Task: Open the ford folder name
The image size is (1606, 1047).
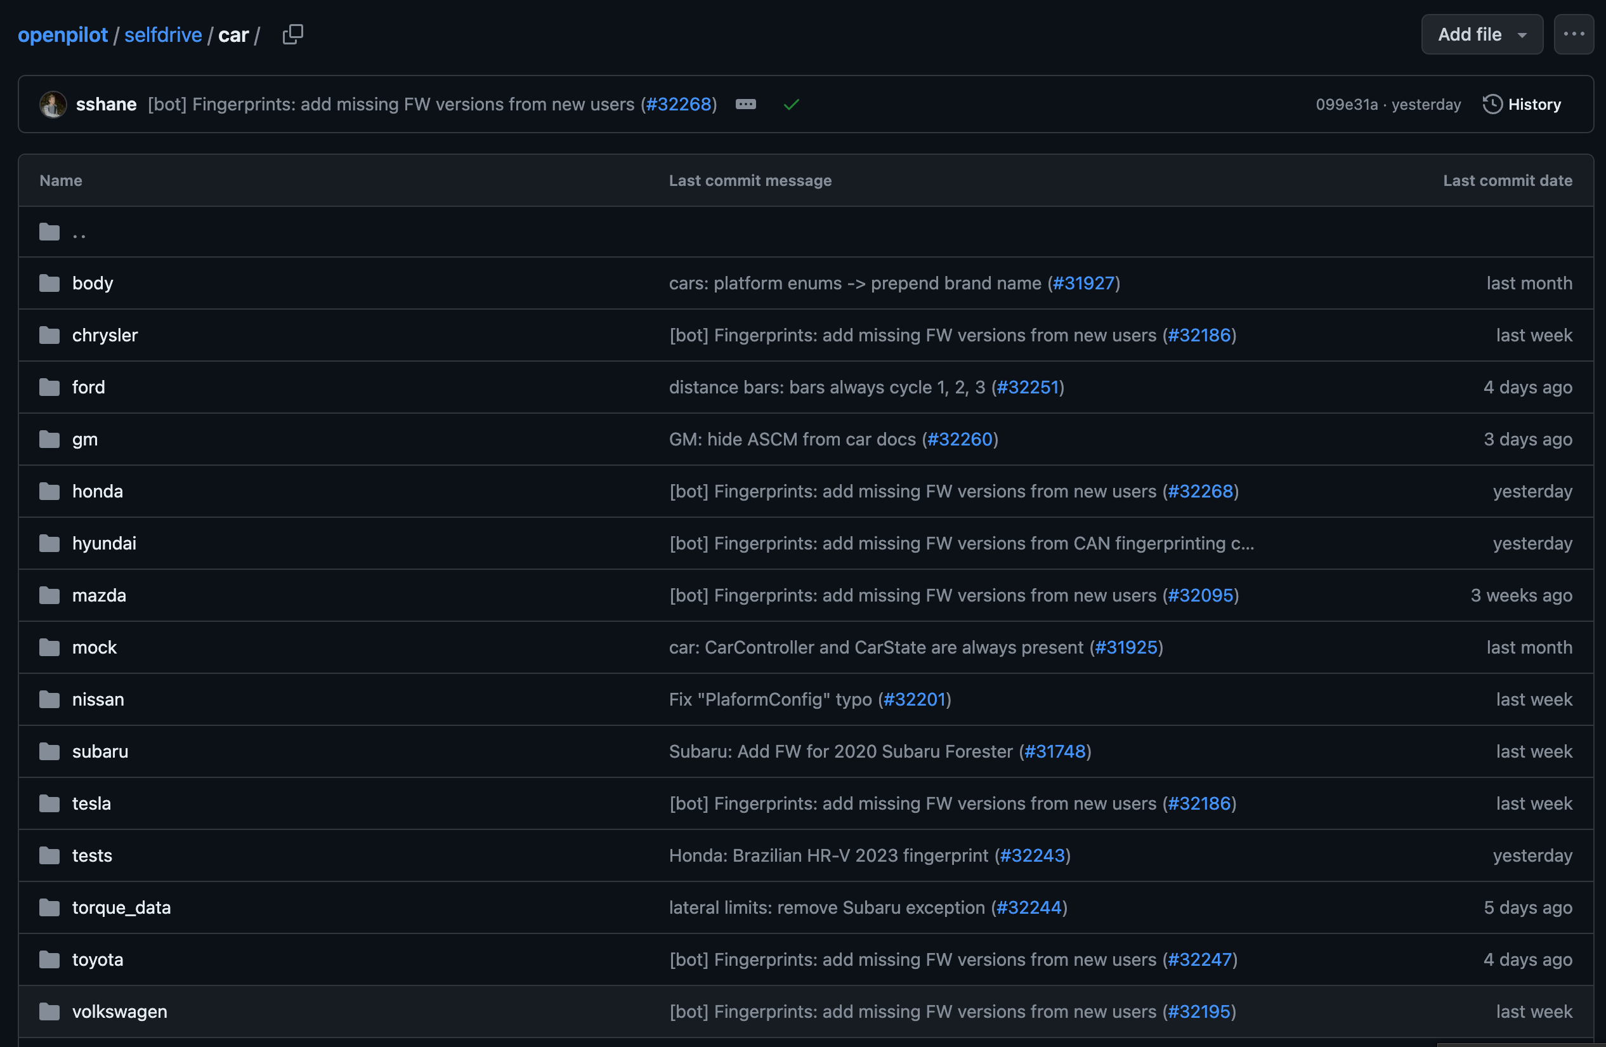Action: coord(88,387)
